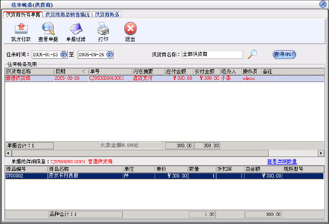Click the 供货商名称 input field
The width and height of the screenshot is (329, 224).
(211, 55)
